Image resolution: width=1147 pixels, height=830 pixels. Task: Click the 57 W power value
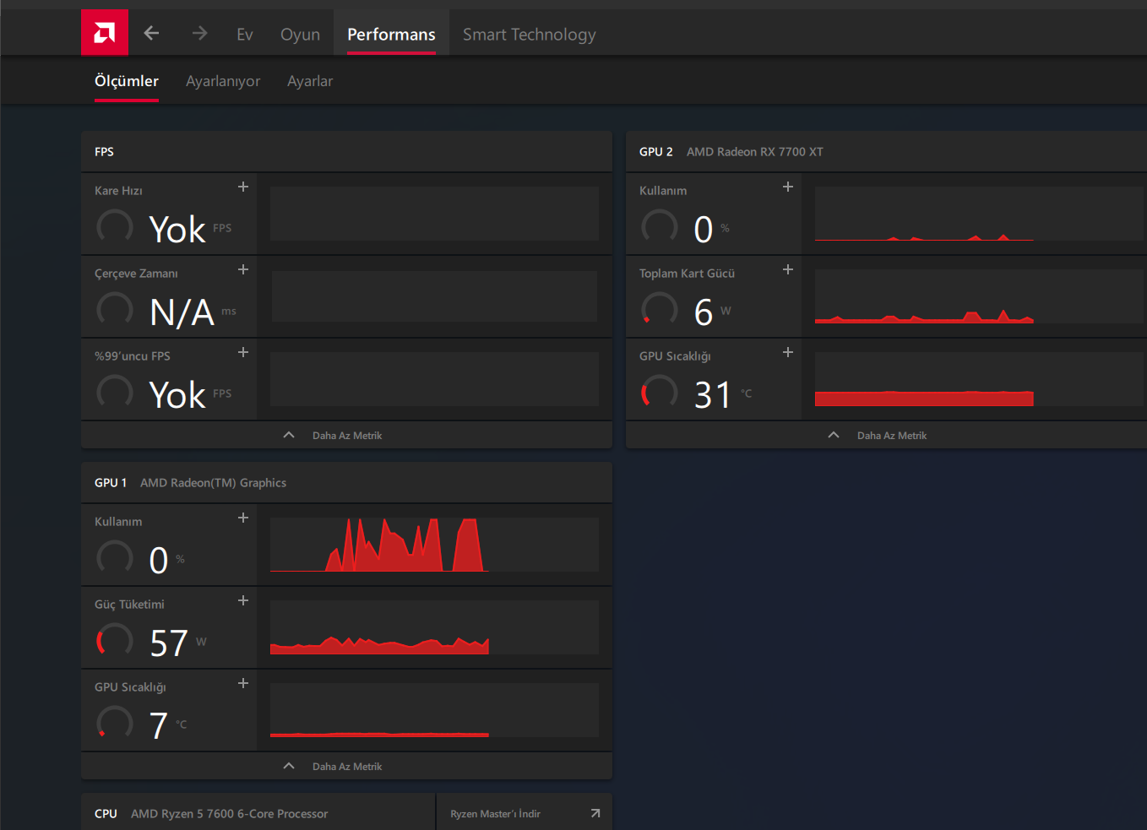[169, 643]
